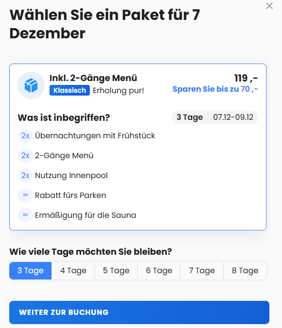Select 7 Tage as stay duration

coord(202,271)
